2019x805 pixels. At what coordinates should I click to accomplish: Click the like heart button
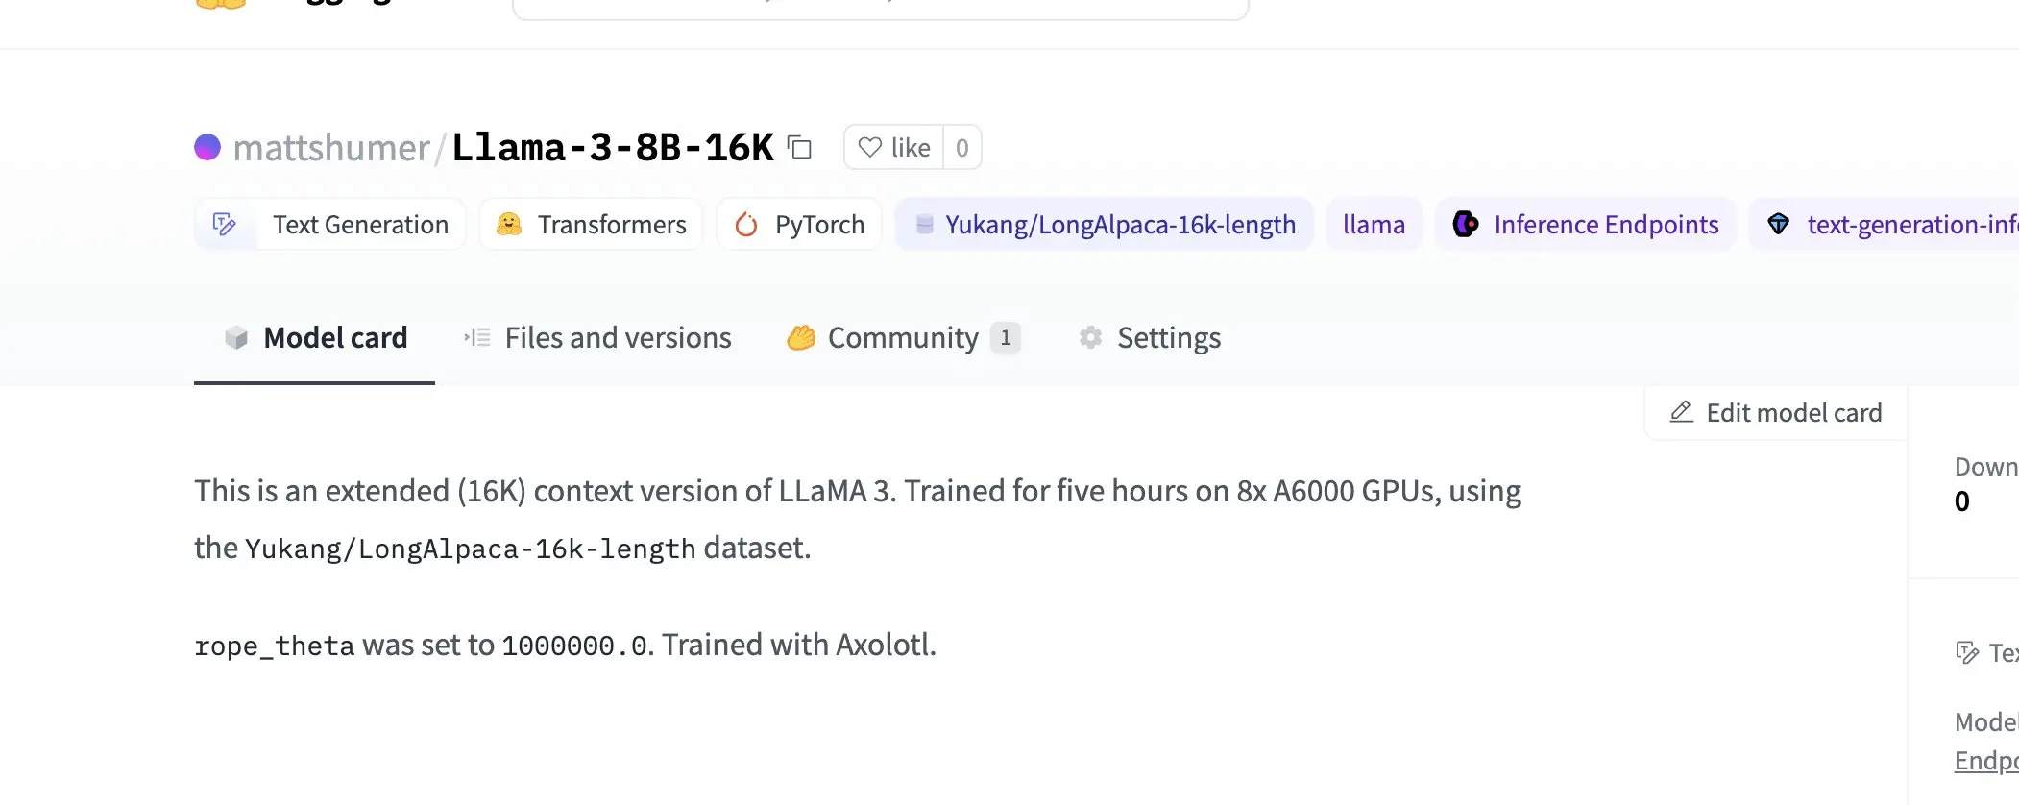click(x=894, y=147)
